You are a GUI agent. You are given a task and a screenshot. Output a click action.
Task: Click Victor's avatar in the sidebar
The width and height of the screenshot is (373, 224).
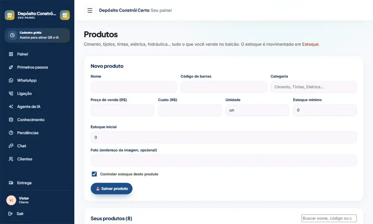click(x=11, y=200)
